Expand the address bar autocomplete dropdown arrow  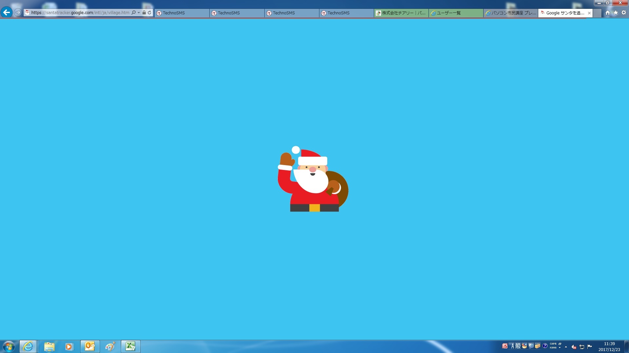pyautogui.click(x=139, y=12)
